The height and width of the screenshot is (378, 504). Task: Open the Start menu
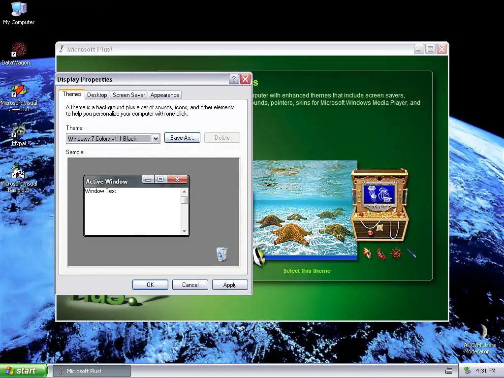tap(24, 371)
